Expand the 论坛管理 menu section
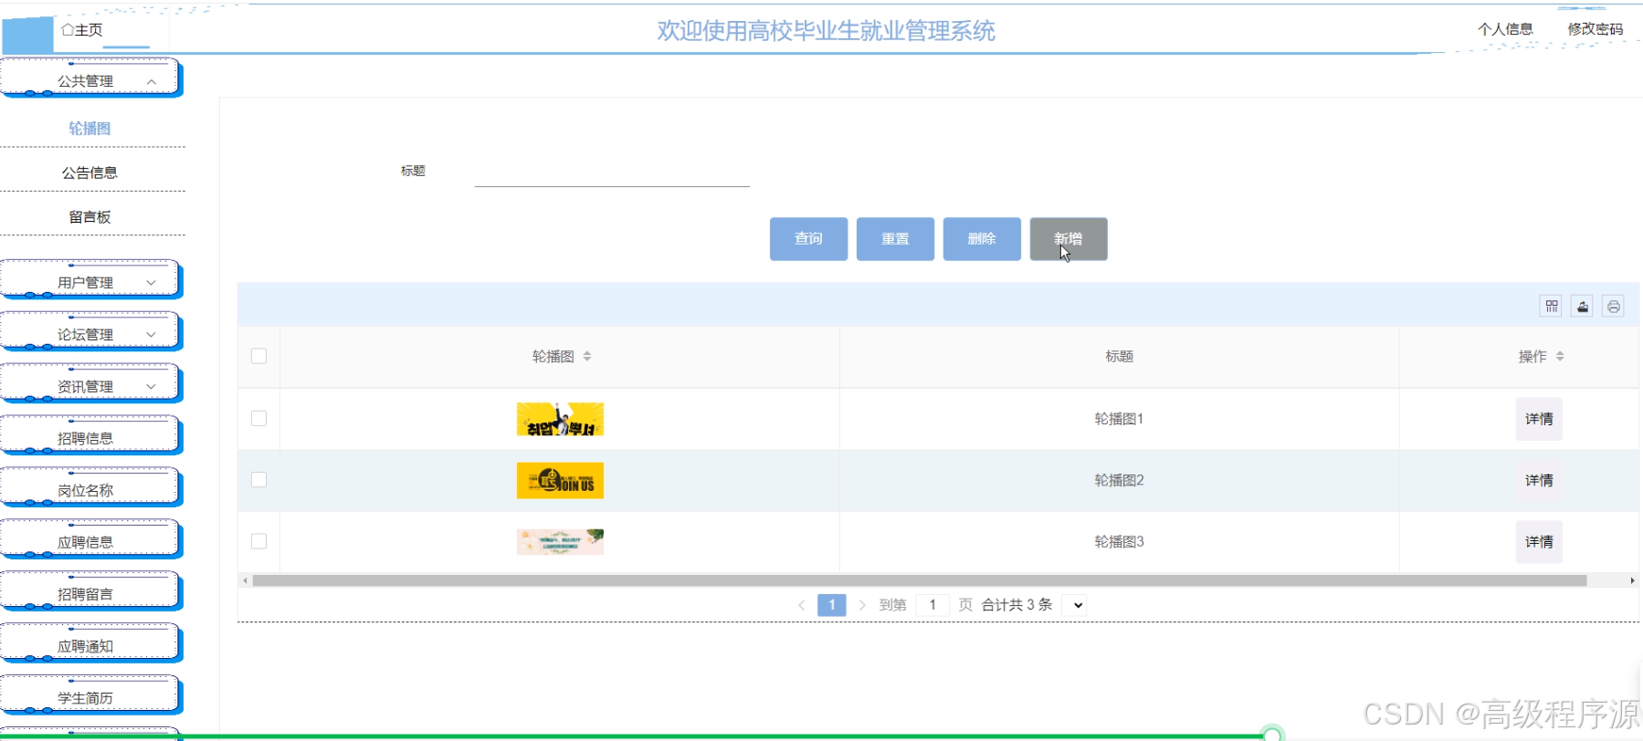 pyautogui.click(x=90, y=332)
